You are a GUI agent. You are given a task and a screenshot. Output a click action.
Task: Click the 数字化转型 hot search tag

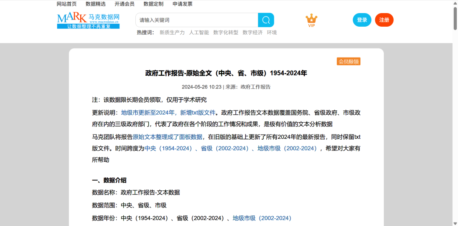(x=226, y=33)
